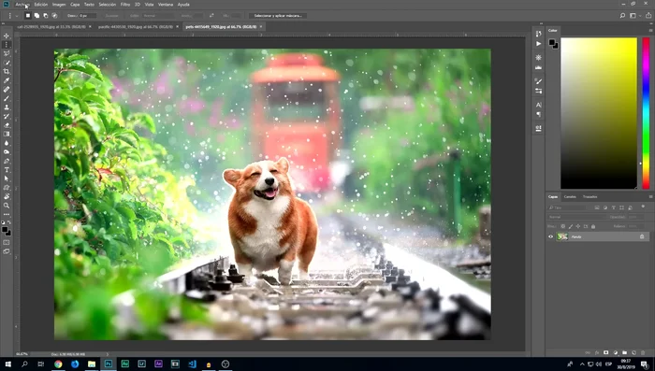Viewport: 655px width, 371px height.
Task: Select the Dodge tool
Action: pos(7,152)
